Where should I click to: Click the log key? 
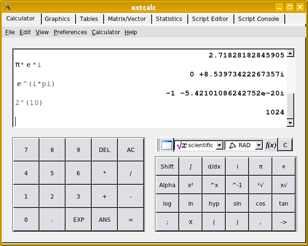click(167, 204)
